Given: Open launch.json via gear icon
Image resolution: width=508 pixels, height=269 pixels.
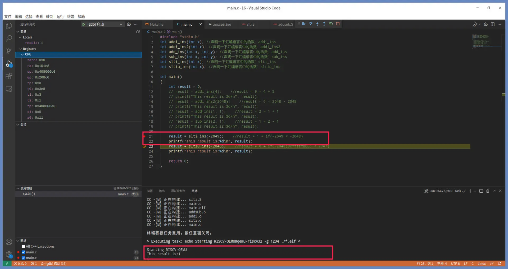Looking at the screenshot, I should click(129, 24).
